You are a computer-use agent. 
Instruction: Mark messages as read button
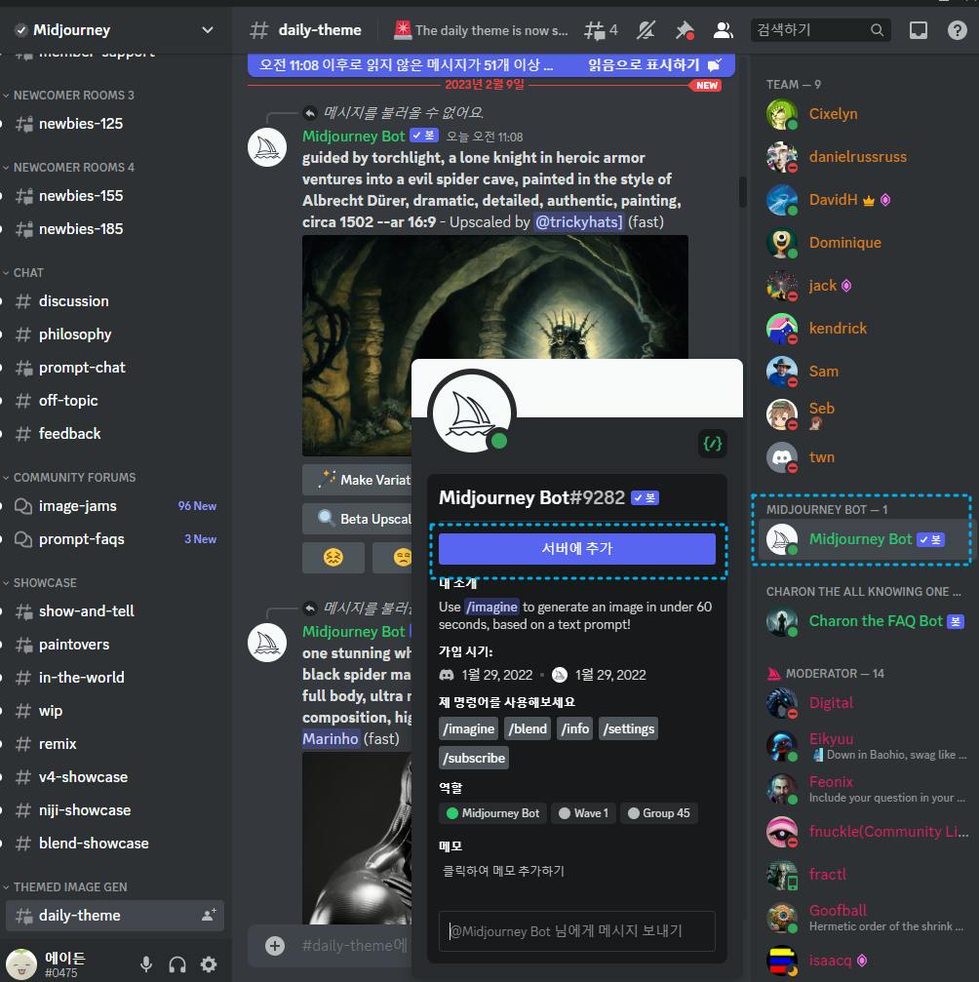(x=654, y=65)
